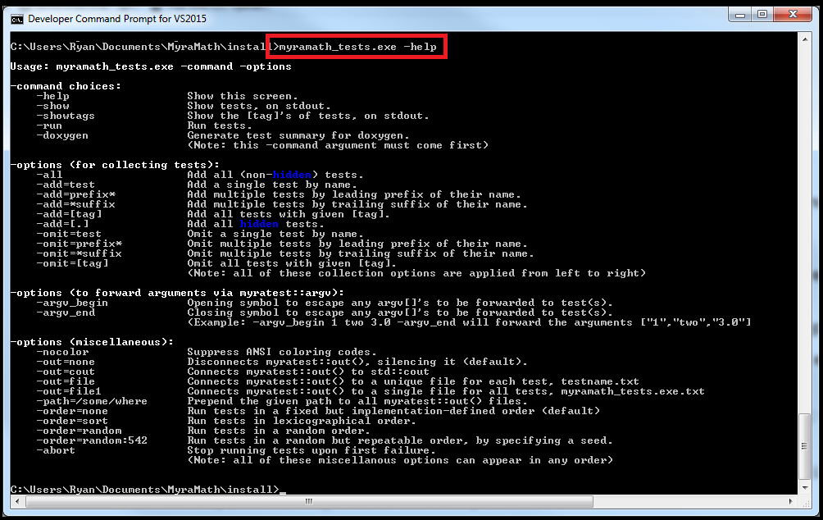Minimize the Developer Command Prompt window

pyautogui.click(x=740, y=15)
